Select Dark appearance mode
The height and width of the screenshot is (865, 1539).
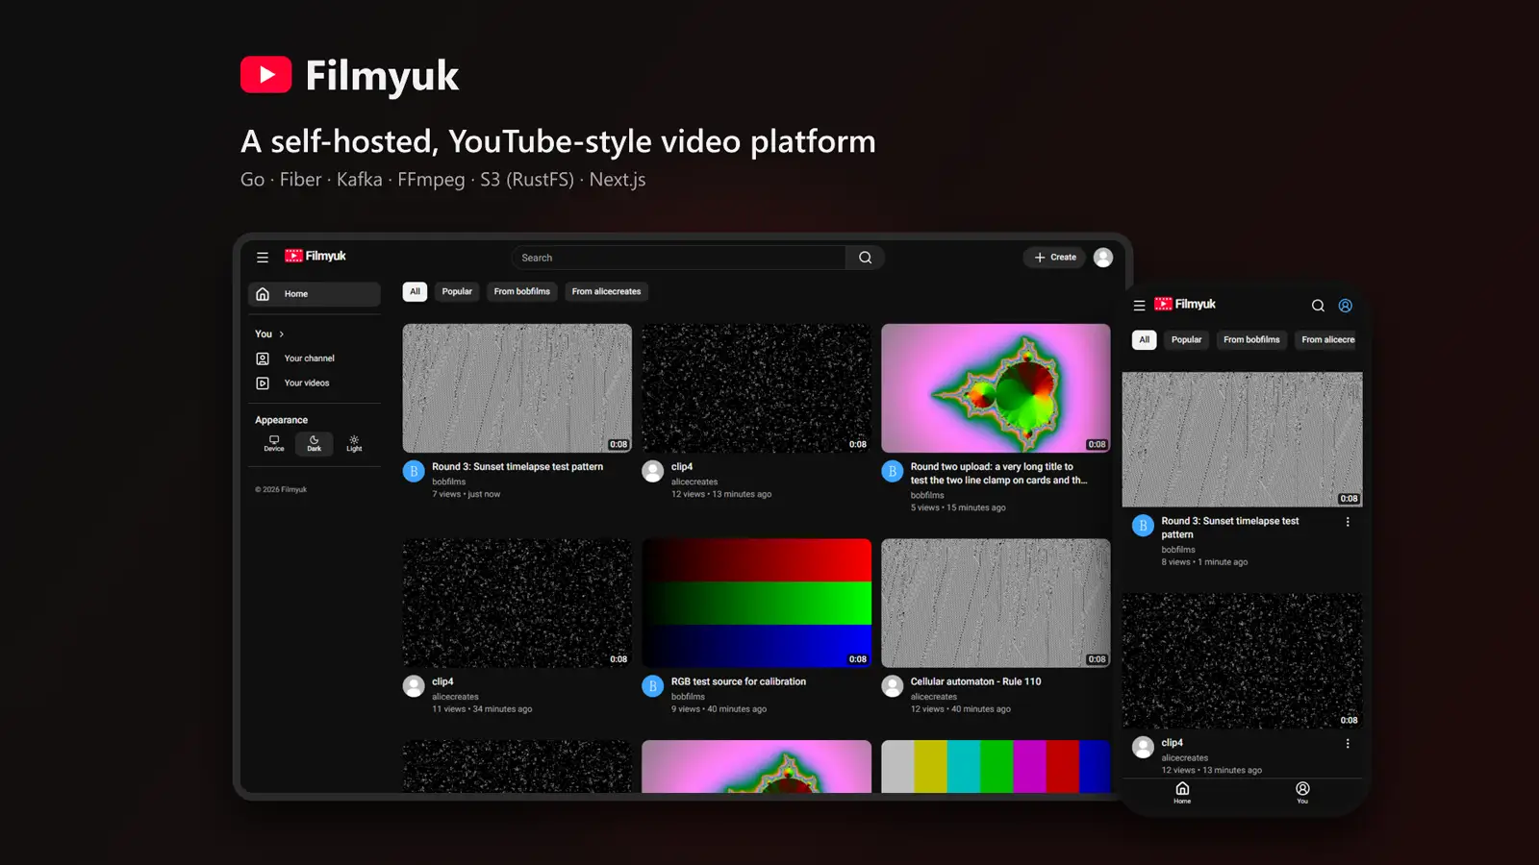(315, 443)
